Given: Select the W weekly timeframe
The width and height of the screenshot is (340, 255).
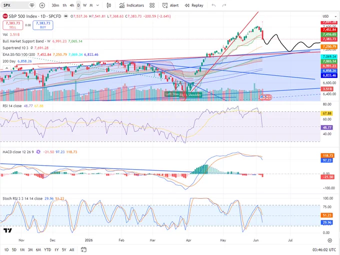Looking at the screenshot, I should pos(85,5).
